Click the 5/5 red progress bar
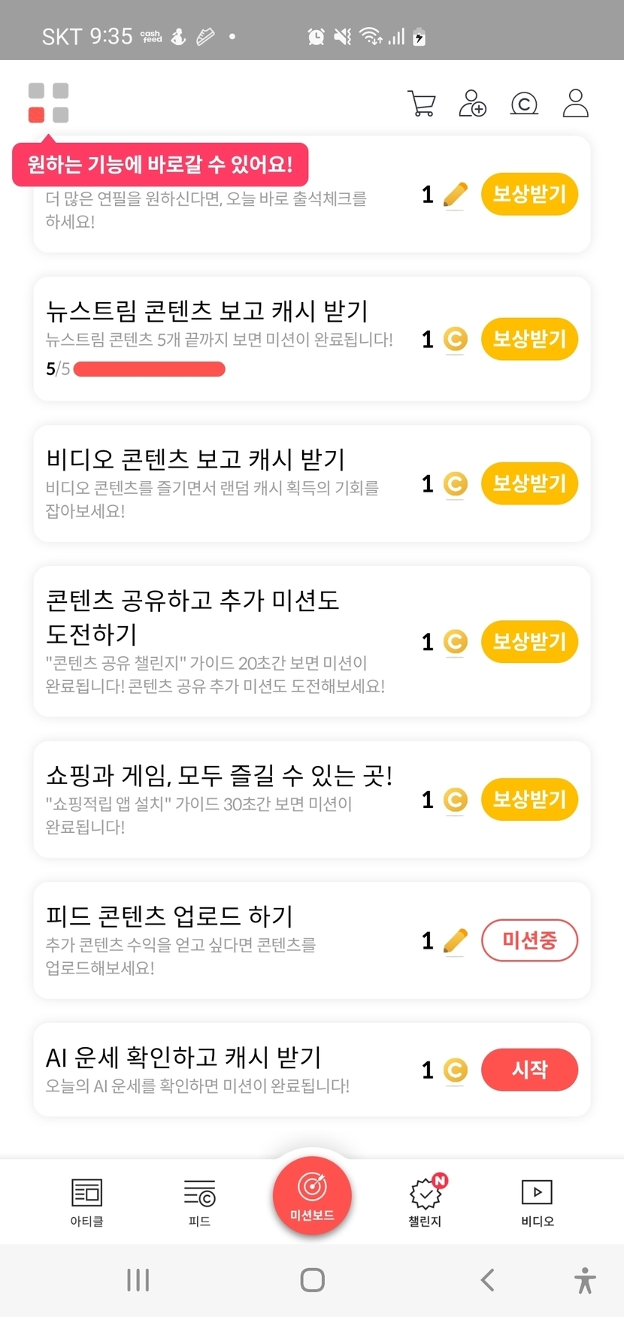624x1317 pixels. (150, 369)
